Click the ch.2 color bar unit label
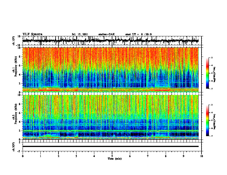The height and width of the screenshot is (175, 227). click(x=215, y=122)
